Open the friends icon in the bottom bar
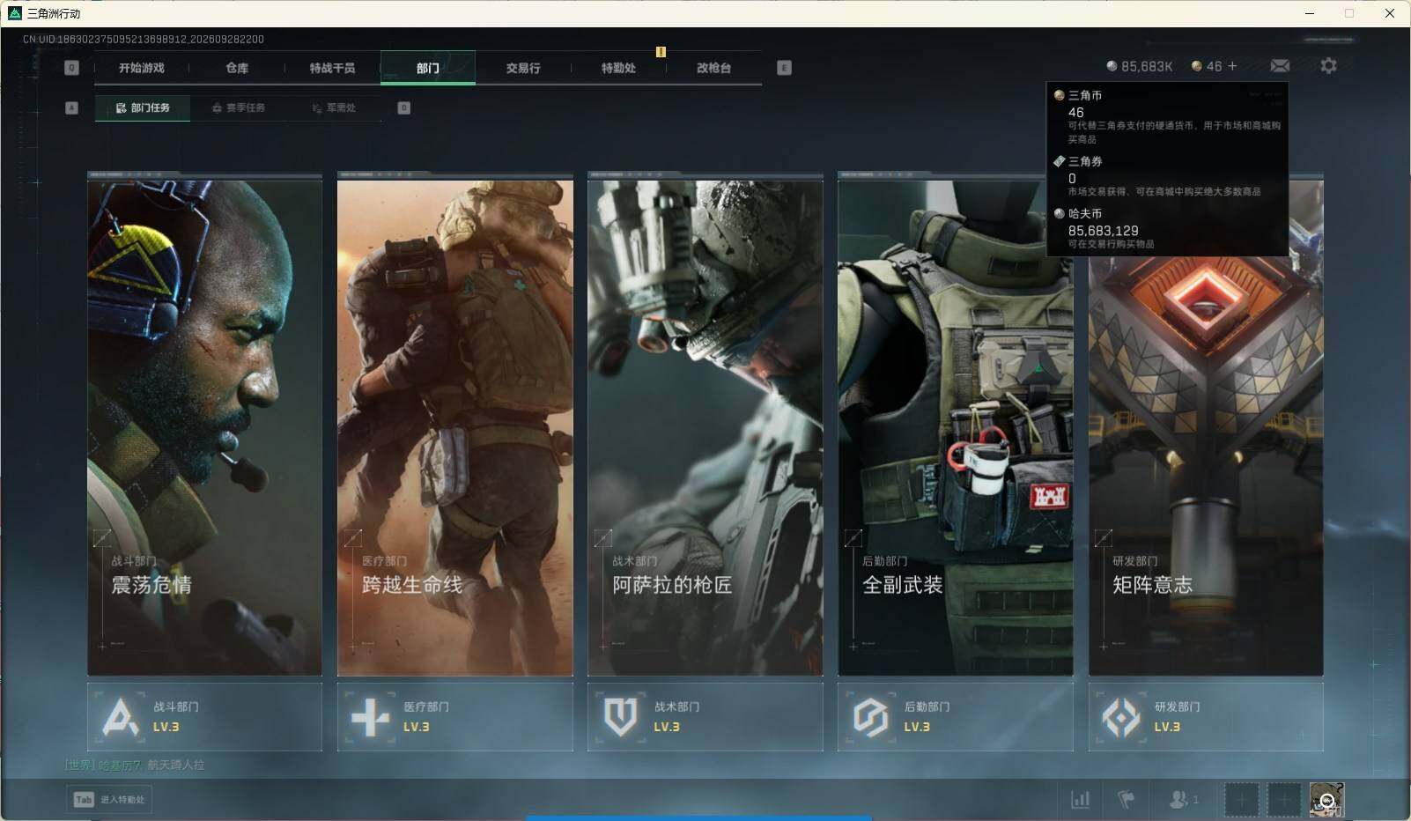This screenshot has width=1411, height=821. tap(1178, 800)
